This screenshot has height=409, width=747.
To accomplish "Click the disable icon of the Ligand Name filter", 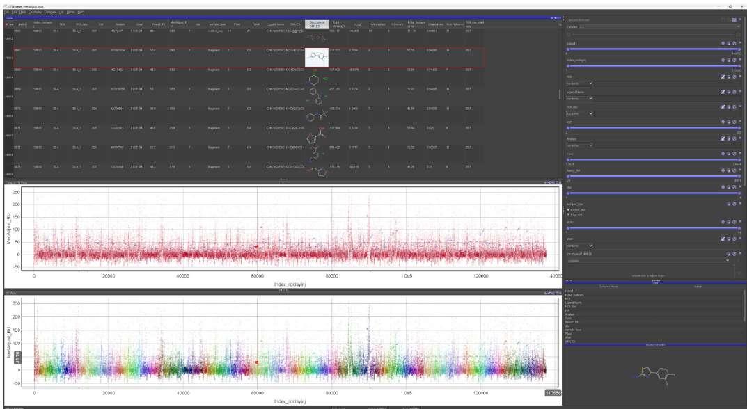I will tap(734, 92).
